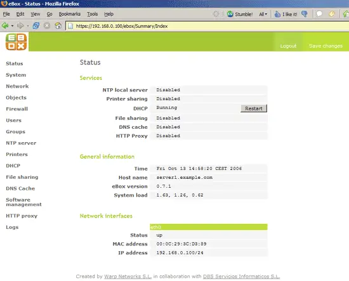Image resolution: width=349 pixels, height=281 pixels.
Task: Open NTP server in the sidebar
Action: [x=21, y=143]
